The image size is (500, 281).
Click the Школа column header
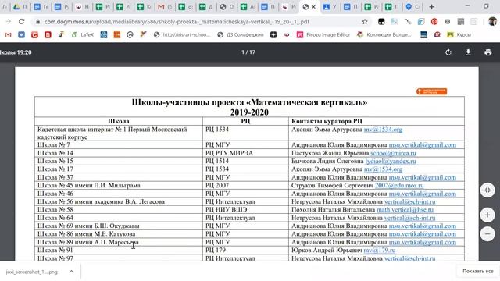click(118, 121)
